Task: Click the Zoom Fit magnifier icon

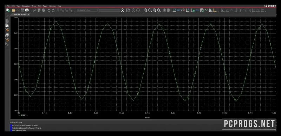Action: tap(159, 10)
